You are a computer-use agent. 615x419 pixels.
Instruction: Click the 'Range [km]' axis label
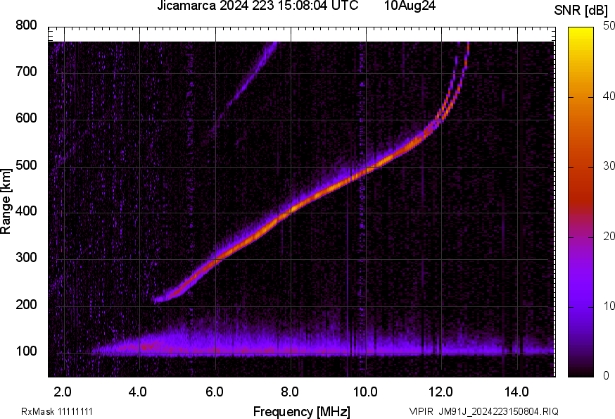click(x=6, y=201)
